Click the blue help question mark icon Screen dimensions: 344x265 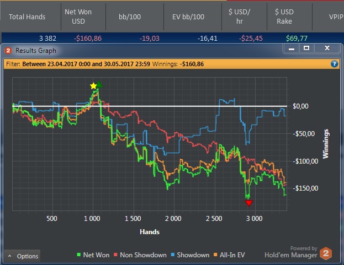coord(334,64)
